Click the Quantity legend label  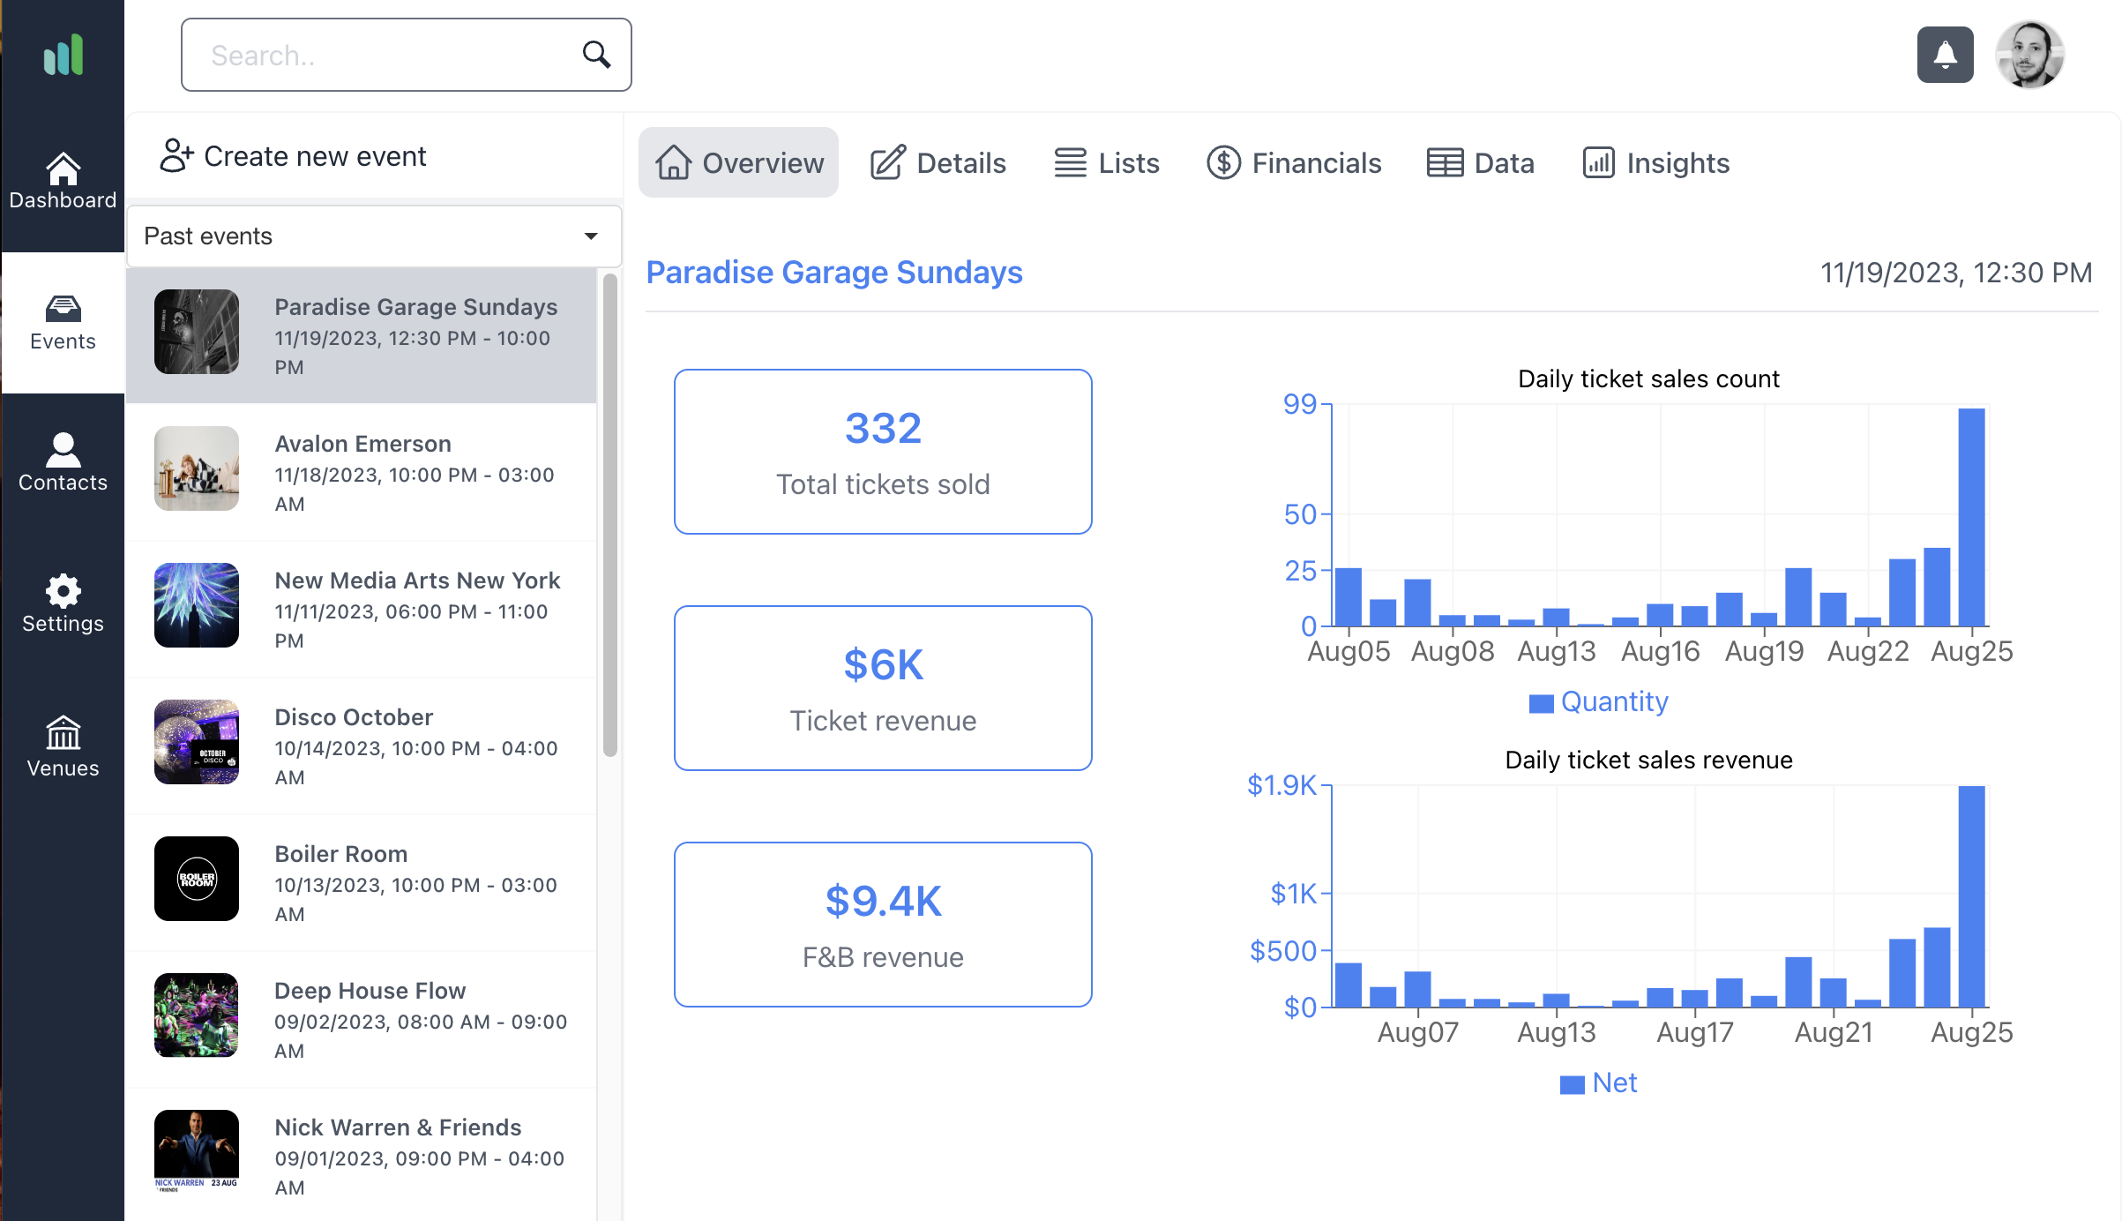1615,701
